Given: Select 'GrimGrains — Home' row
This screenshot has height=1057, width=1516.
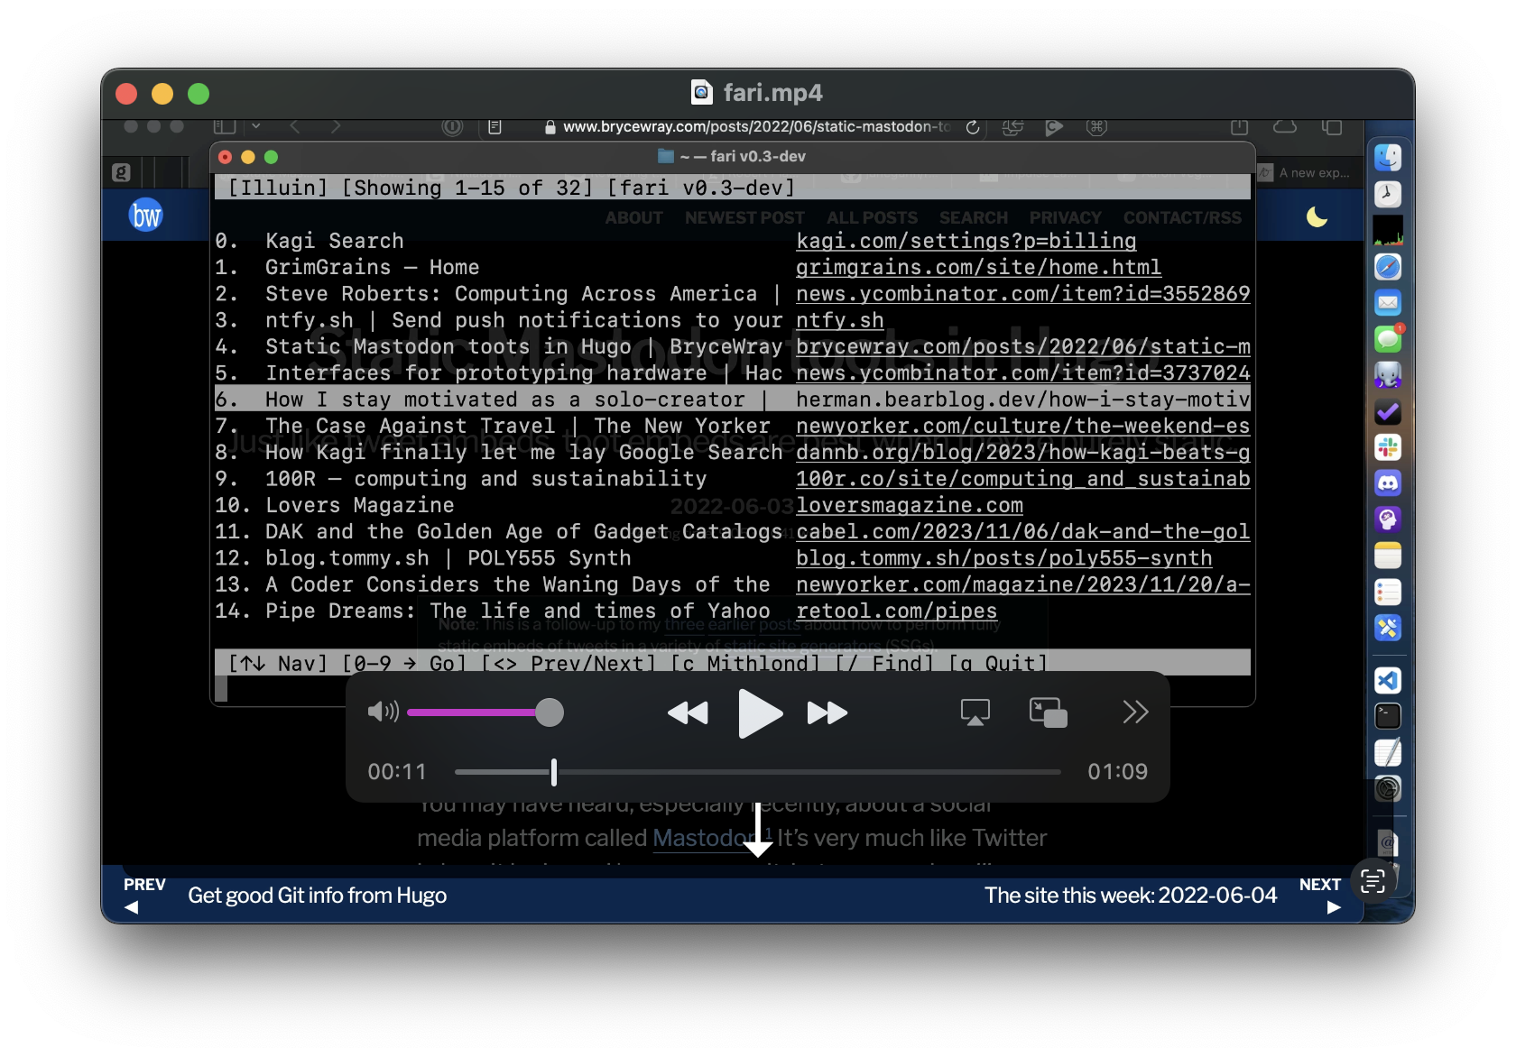Looking at the screenshot, I should coord(733,267).
